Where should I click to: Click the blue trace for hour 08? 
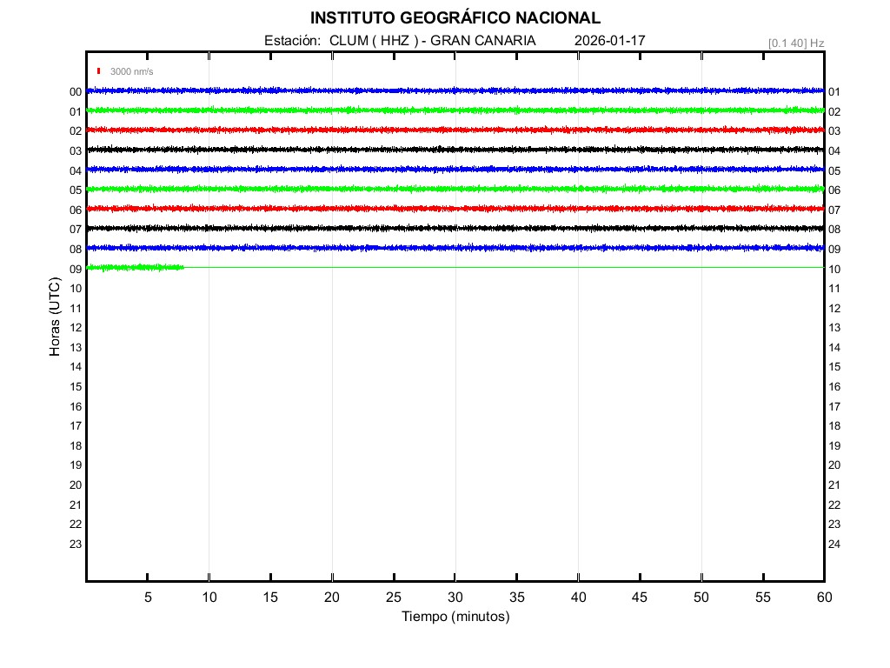tap(455, 248)
